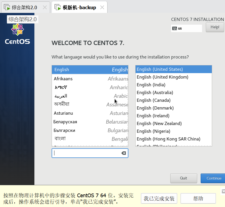Viewport: 225px width, 207px height.
Task: Click 我已完成安装 button
Action: [x=159, y=198]
